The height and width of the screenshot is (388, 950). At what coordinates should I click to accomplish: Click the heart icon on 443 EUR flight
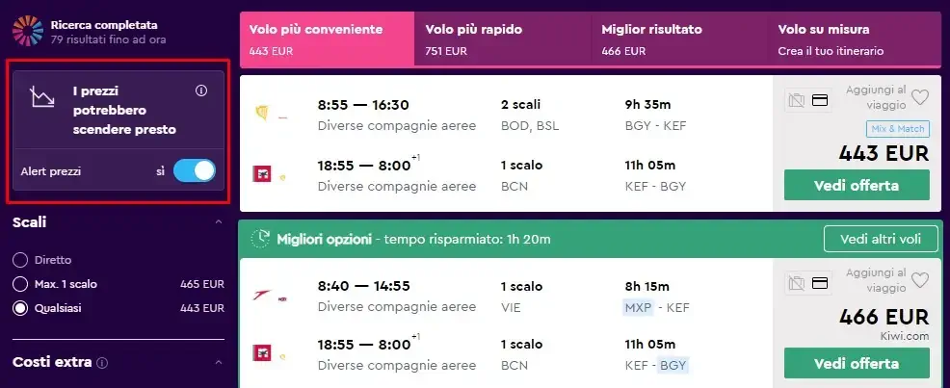[920, 97]
